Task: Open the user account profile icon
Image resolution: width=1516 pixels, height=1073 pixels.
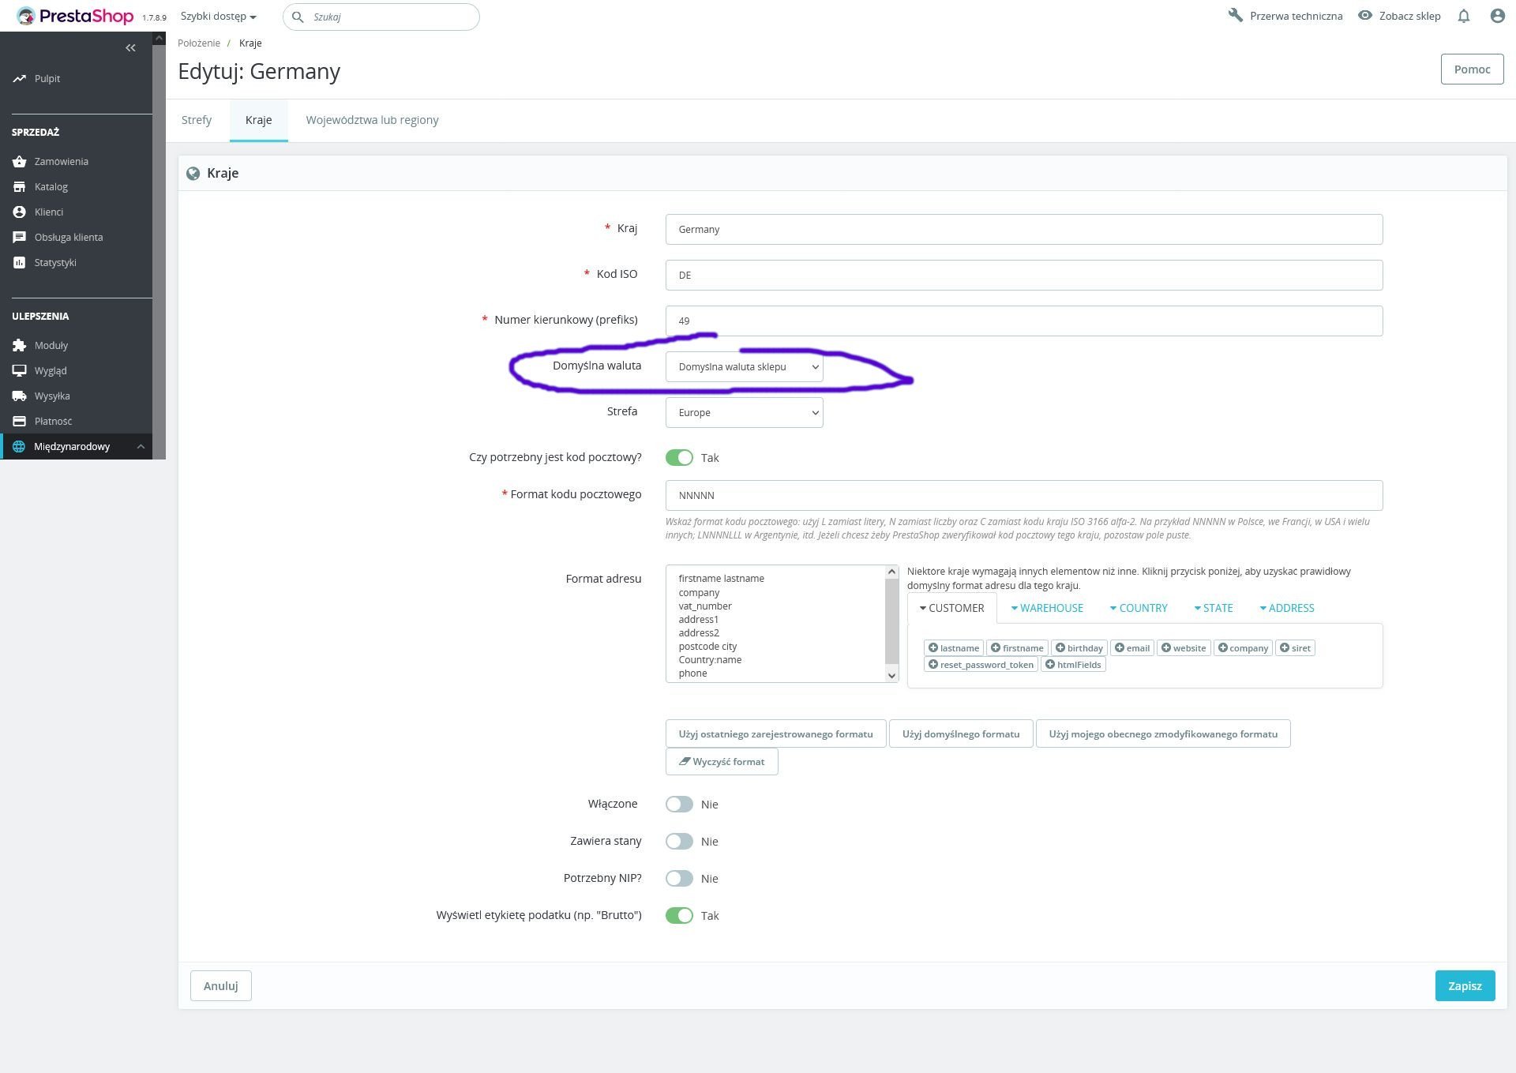Action: (x=1497, y=16)
